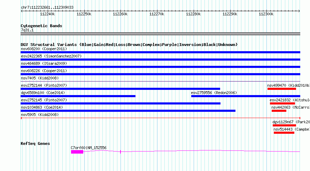
Task: Open the nsv7405 (Kidd2008) inversion label
Action: click(40, 78)
